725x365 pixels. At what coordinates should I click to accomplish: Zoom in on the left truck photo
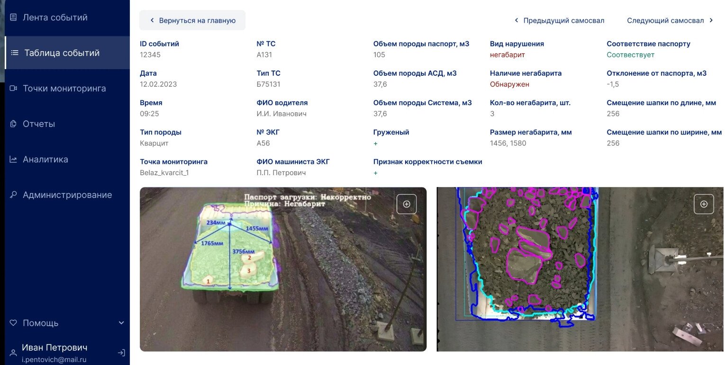[x=406, y=204]
